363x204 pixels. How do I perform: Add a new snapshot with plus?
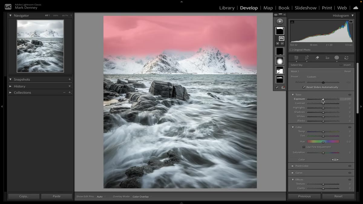tap(70, 79)
